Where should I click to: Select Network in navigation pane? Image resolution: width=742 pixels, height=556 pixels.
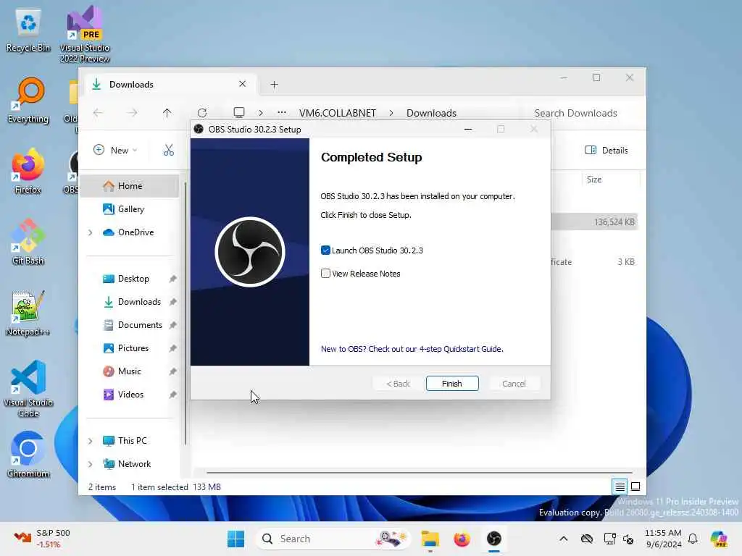134,464
